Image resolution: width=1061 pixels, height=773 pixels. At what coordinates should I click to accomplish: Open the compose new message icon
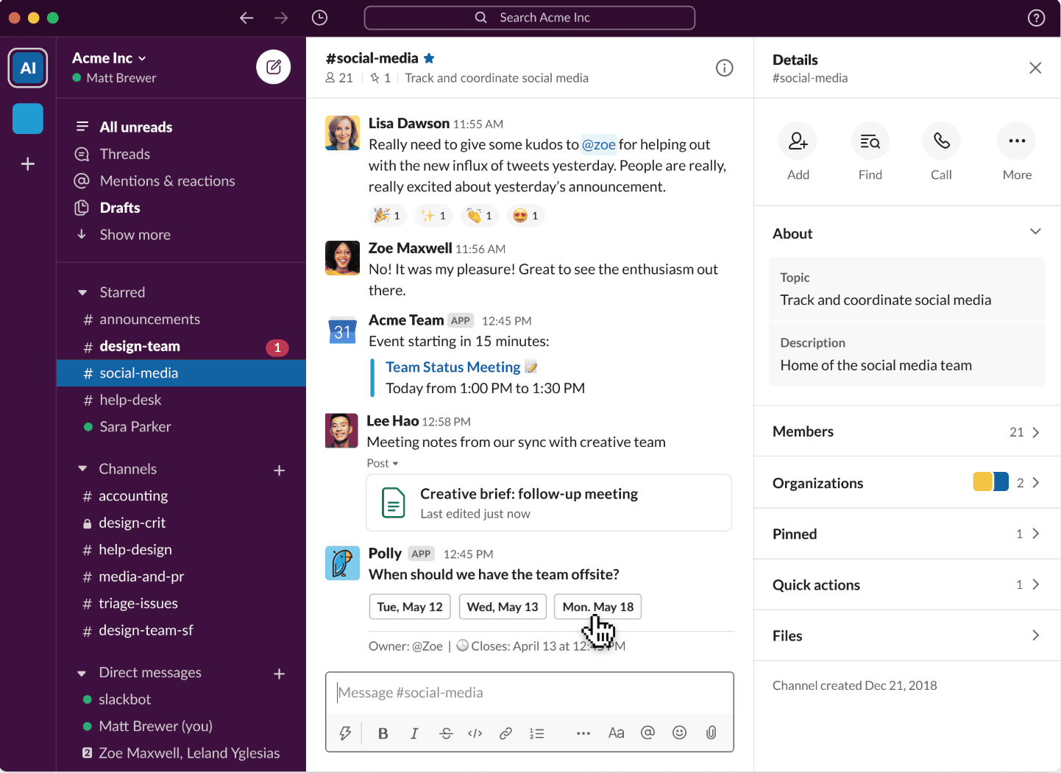tap(273, 67)
